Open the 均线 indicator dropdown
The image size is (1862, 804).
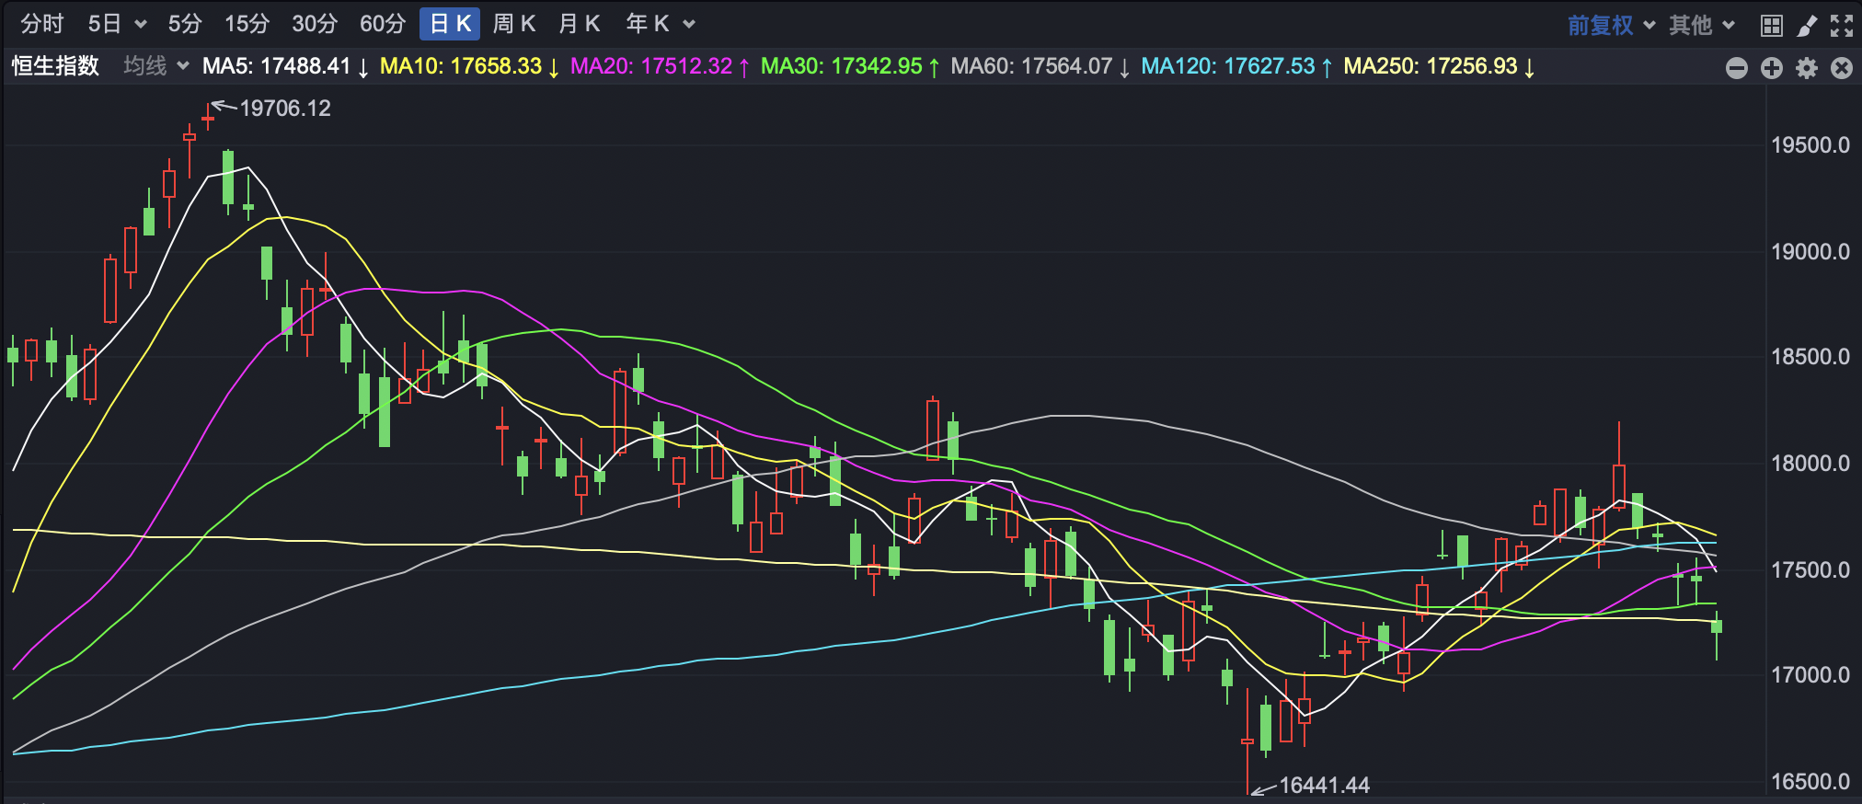(156, 66)
